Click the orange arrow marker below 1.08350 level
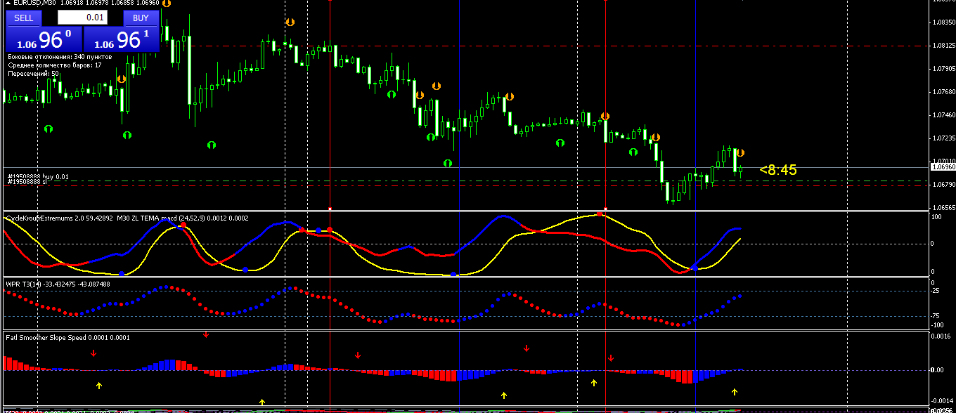Image resolution: width=956 pixels, height=413 pixels. [290, 22]
